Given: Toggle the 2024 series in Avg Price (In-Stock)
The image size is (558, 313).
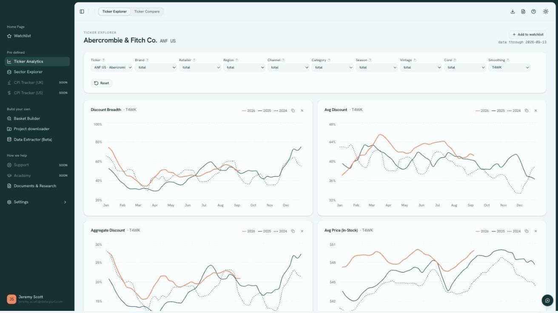Looking at the screenshot, I should pos(514,231).
